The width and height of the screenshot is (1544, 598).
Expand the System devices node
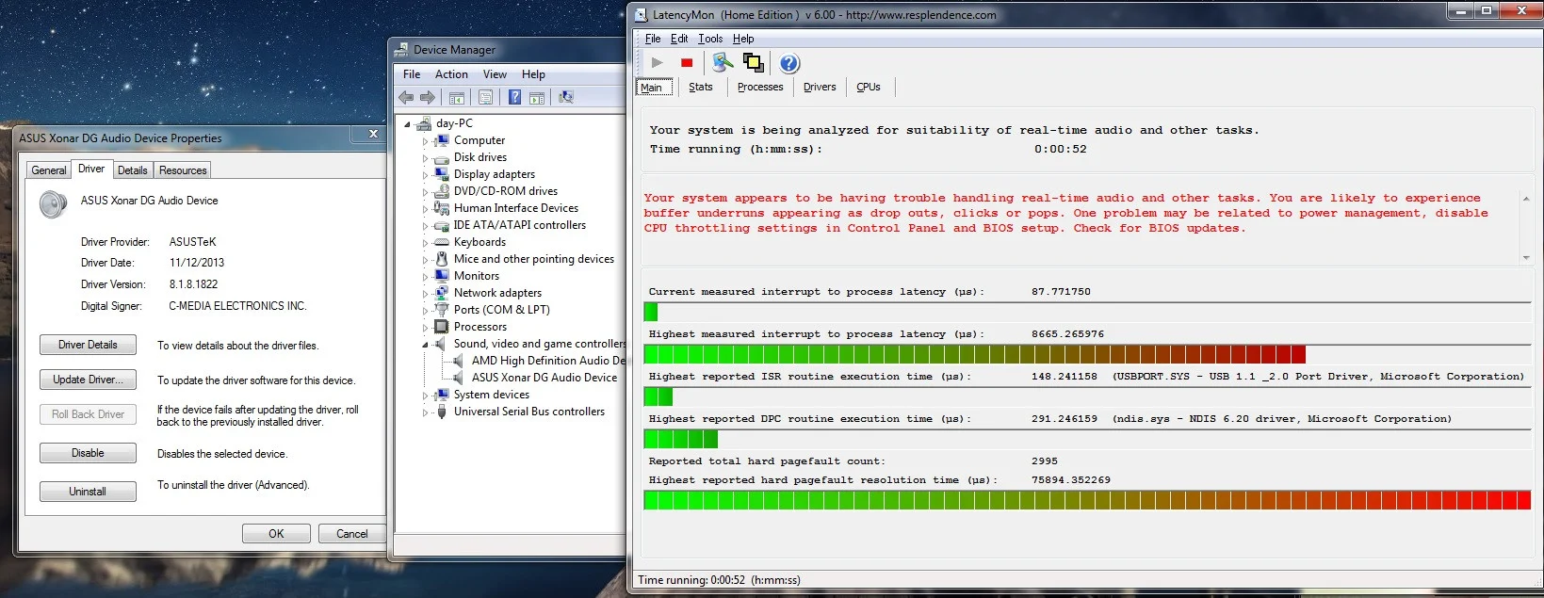(x=425, y=396)
